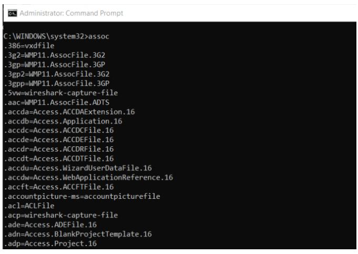Click the .acl=ACLFile output line
The width and height of the screenshot is (358, 254).
click(29, 206)
